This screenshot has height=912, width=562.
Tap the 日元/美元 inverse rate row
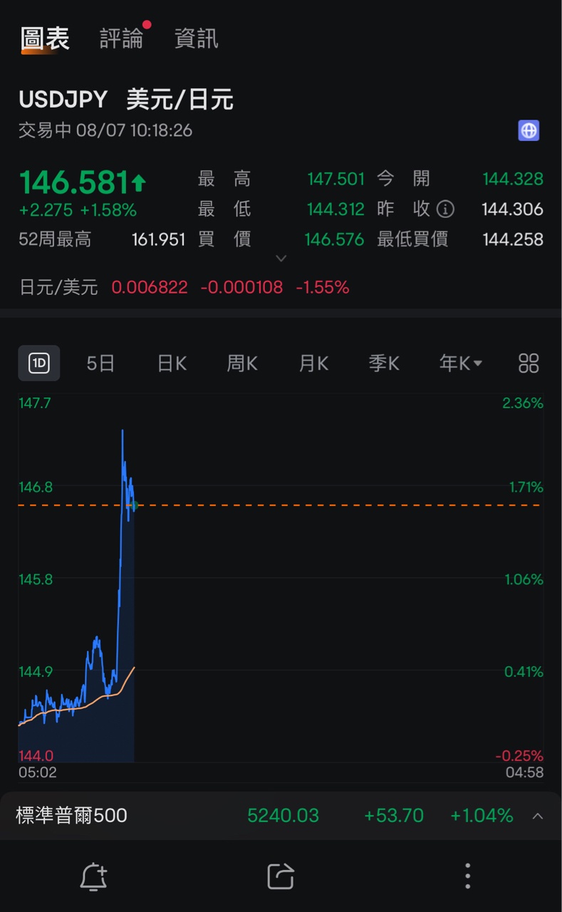click(184, 287)
